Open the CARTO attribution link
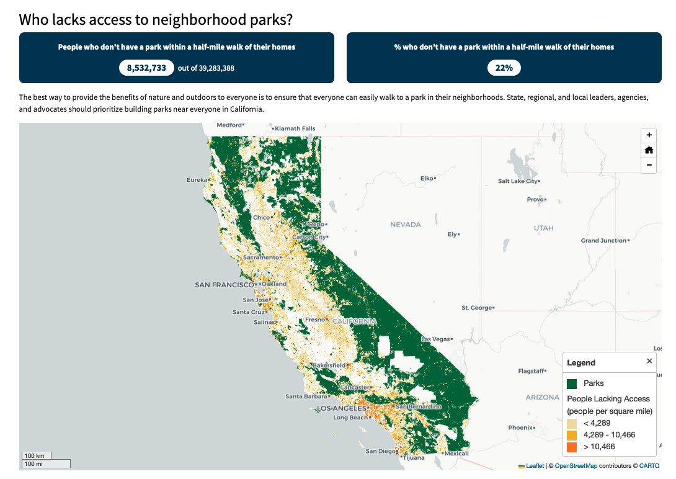The image size is (676, 479). [x=649, y=465]
